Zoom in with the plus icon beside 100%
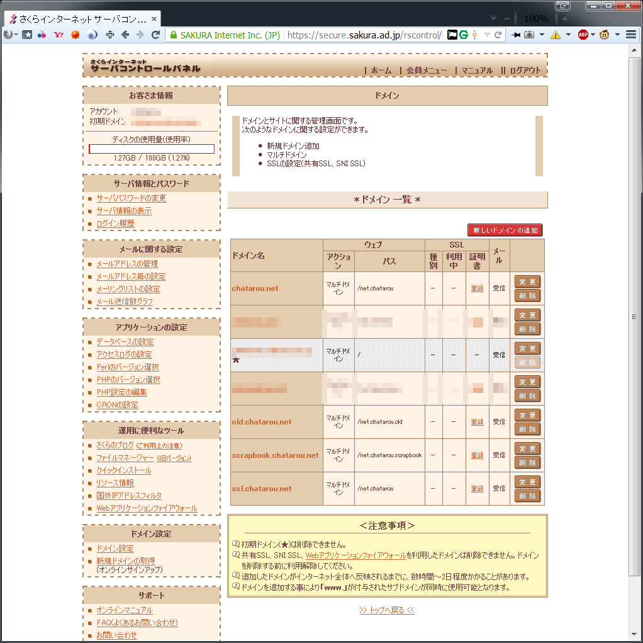The height and width of the screenshot is (643, 643). [565, 18]
